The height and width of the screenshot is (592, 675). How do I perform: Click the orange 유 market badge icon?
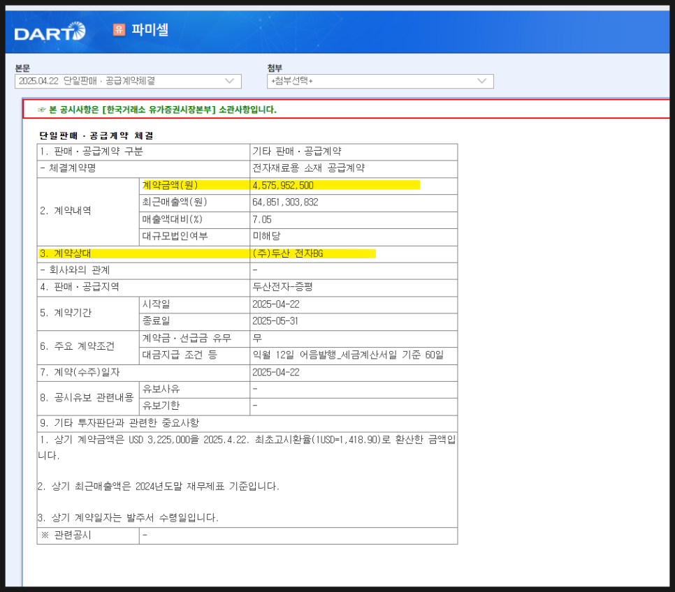(x=119, y=30)
